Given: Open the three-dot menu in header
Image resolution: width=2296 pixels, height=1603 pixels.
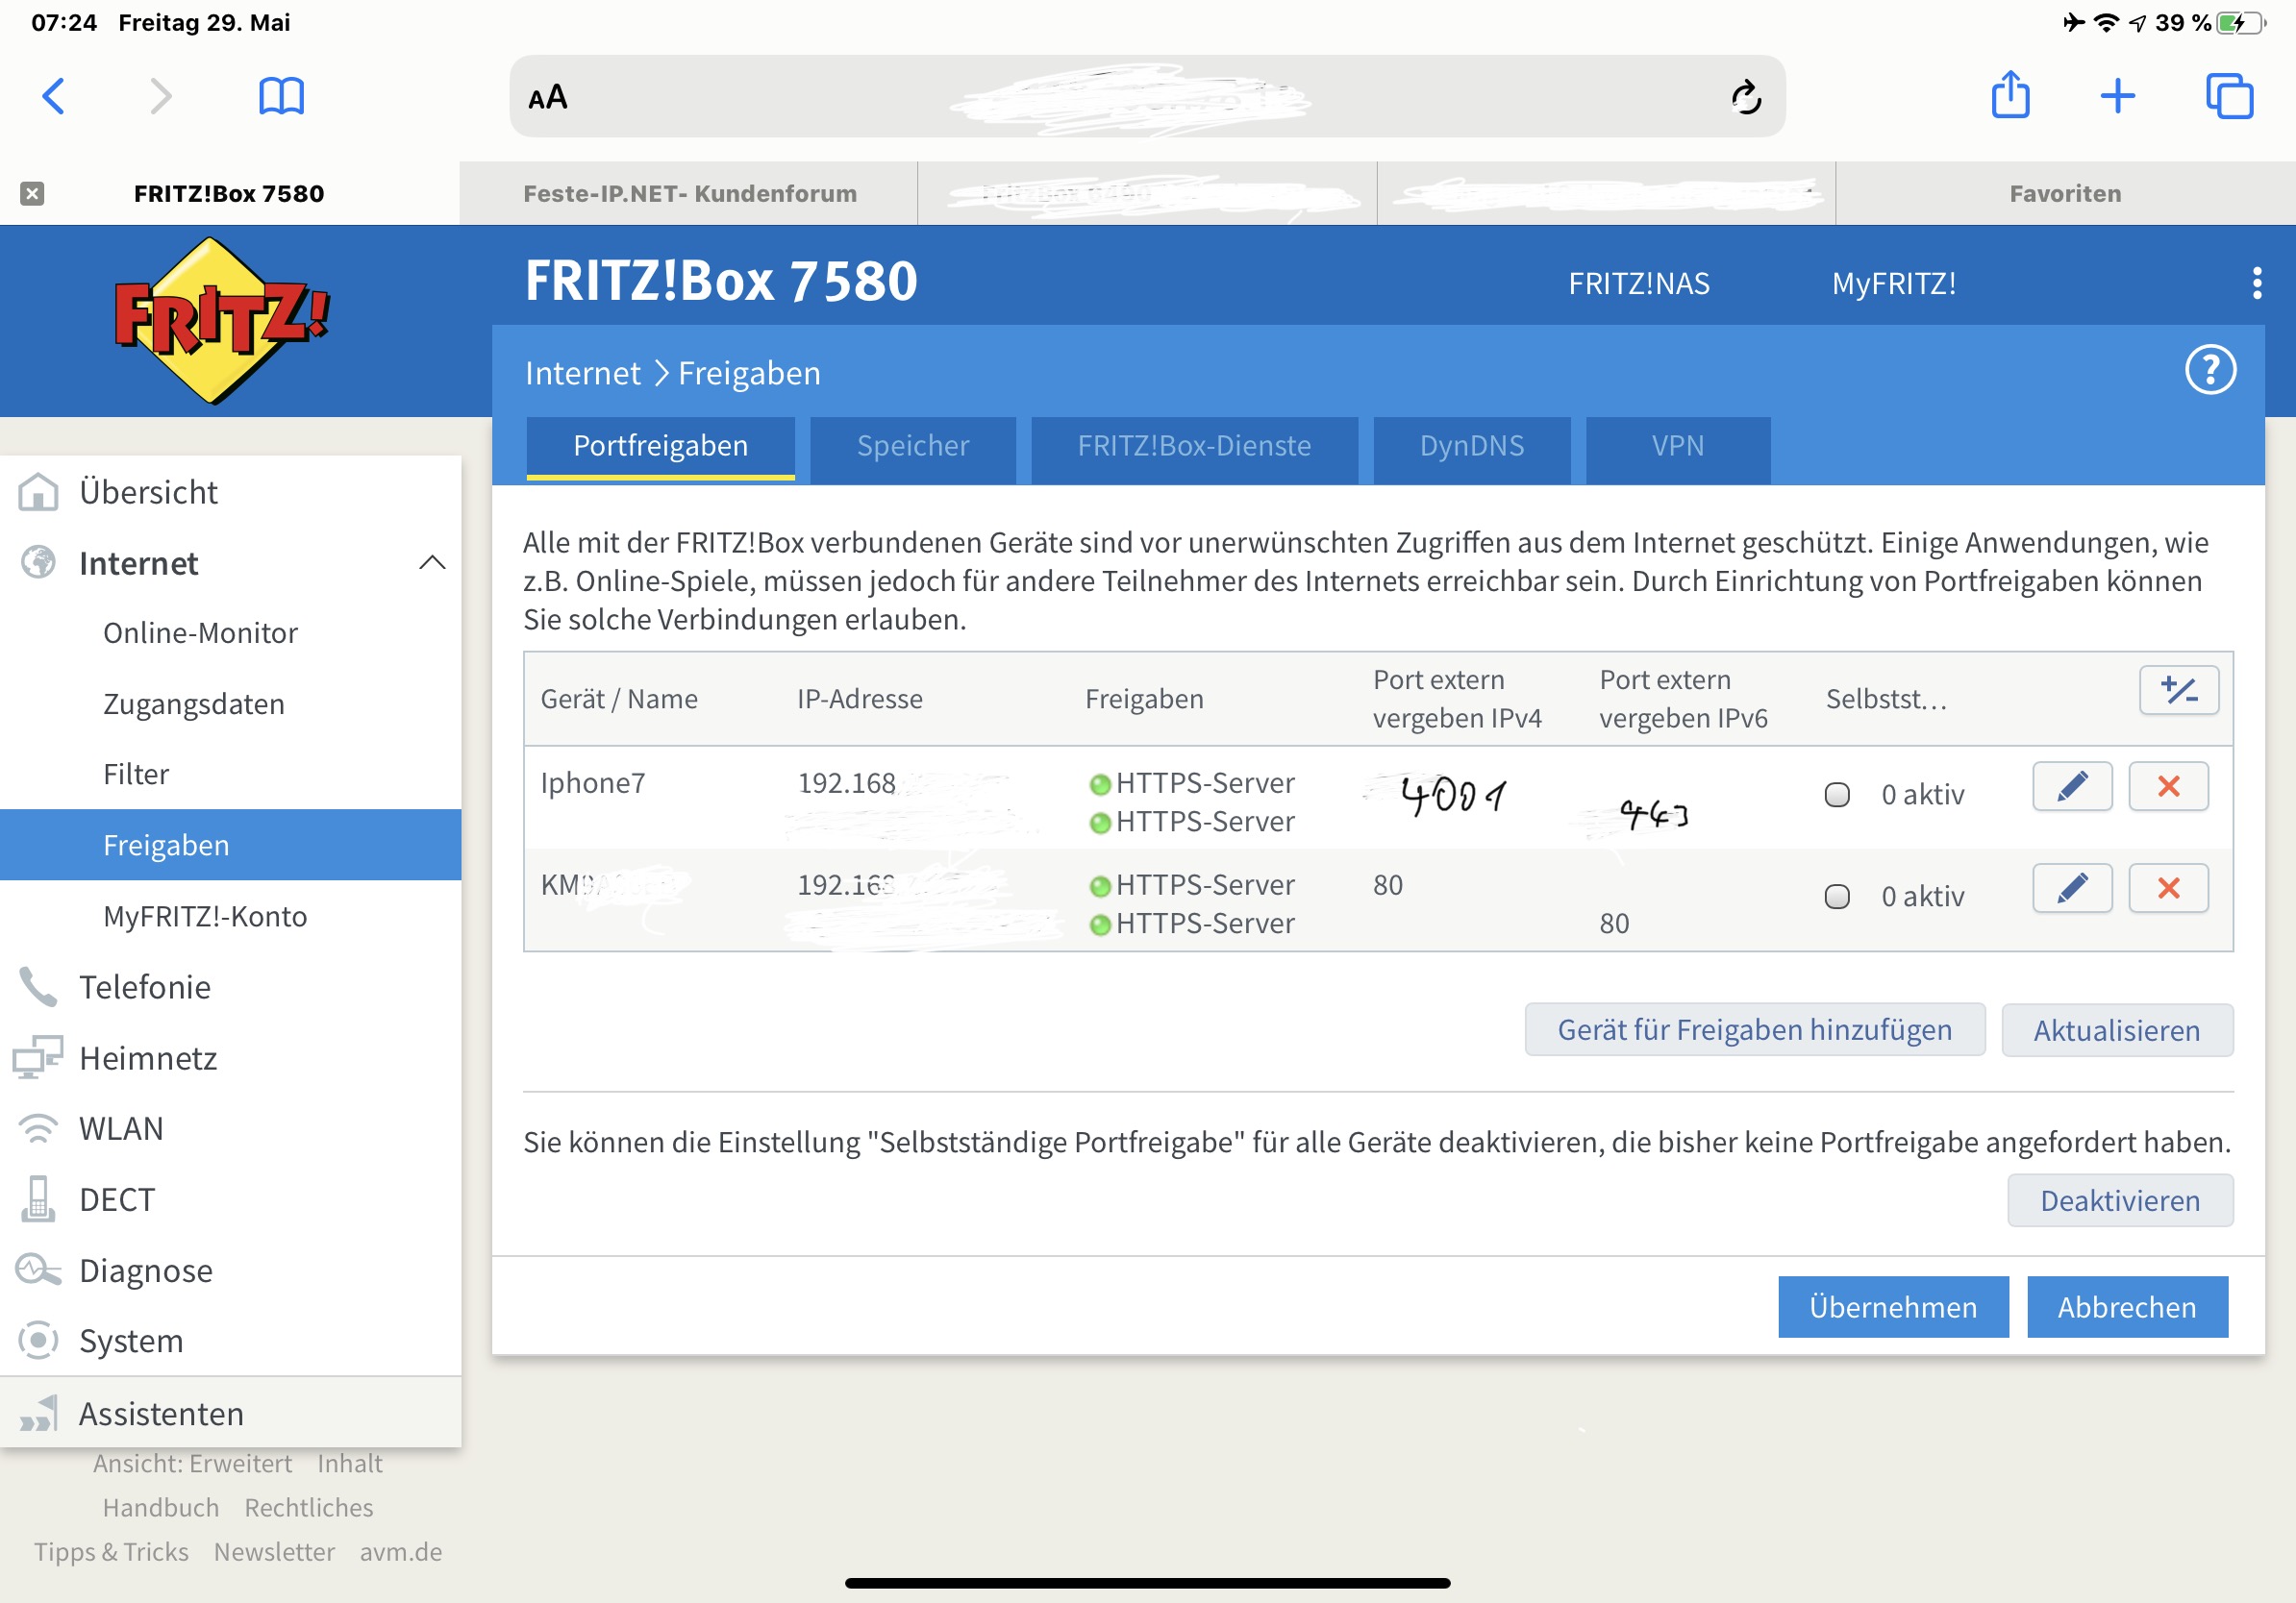Looking at the screenshot, I should pos(2256,283).
